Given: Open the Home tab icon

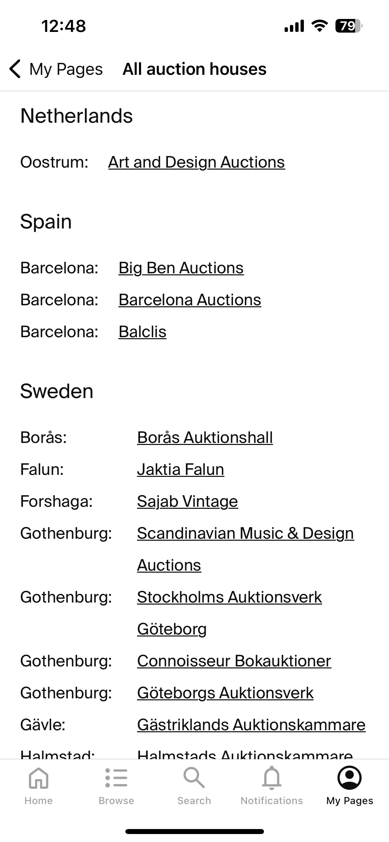Looking at the screenshot, I should click(x=39, y=778).
